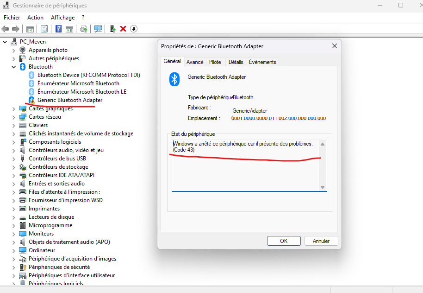Collapse the Bluetooth category
Viewport: 423px width, 293px height.
coord(14,67)
